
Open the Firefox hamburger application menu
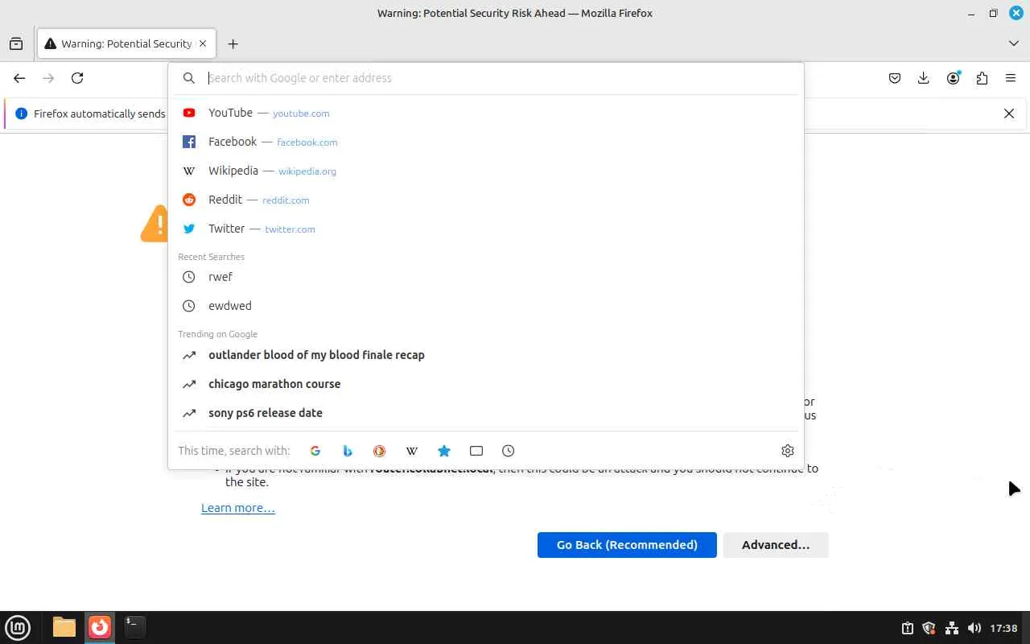pyautogui.click(x=1011, y=78)
